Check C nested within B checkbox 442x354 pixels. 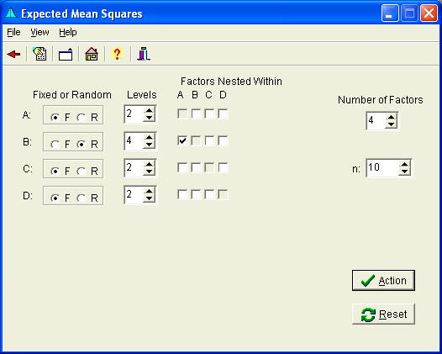(x=196, y=167)
